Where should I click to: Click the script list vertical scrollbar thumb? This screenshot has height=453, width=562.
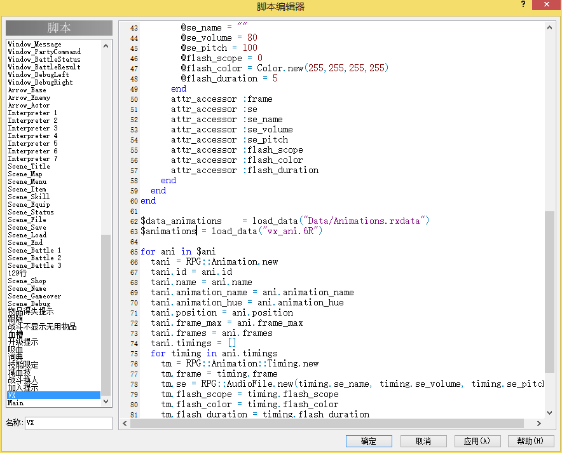106,314
